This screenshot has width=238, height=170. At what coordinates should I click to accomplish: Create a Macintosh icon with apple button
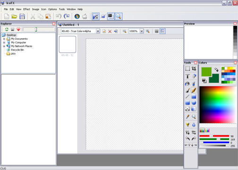click(x=85, y=17)
